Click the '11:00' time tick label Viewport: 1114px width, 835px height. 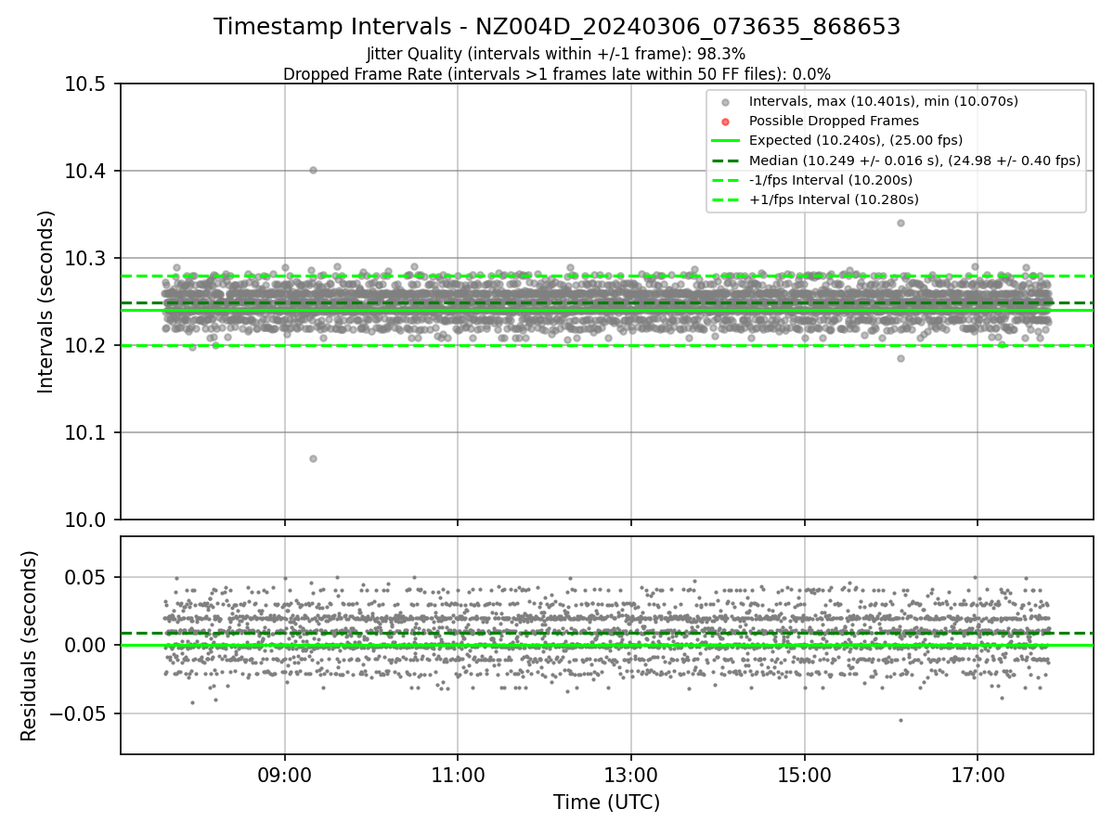tap(458, 774)
